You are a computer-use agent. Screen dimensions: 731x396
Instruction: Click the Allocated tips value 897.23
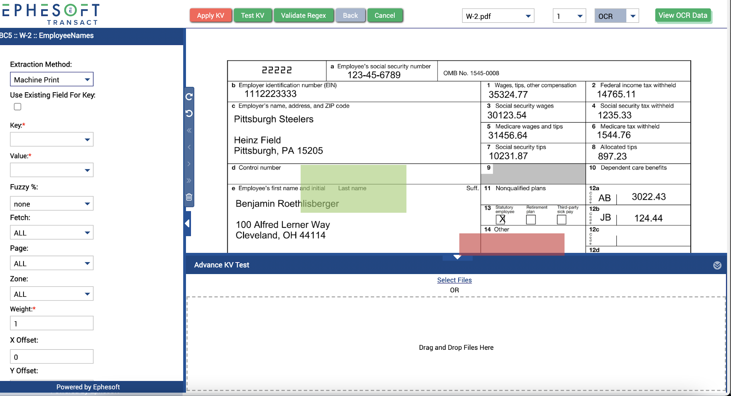[x=612, y=156]
